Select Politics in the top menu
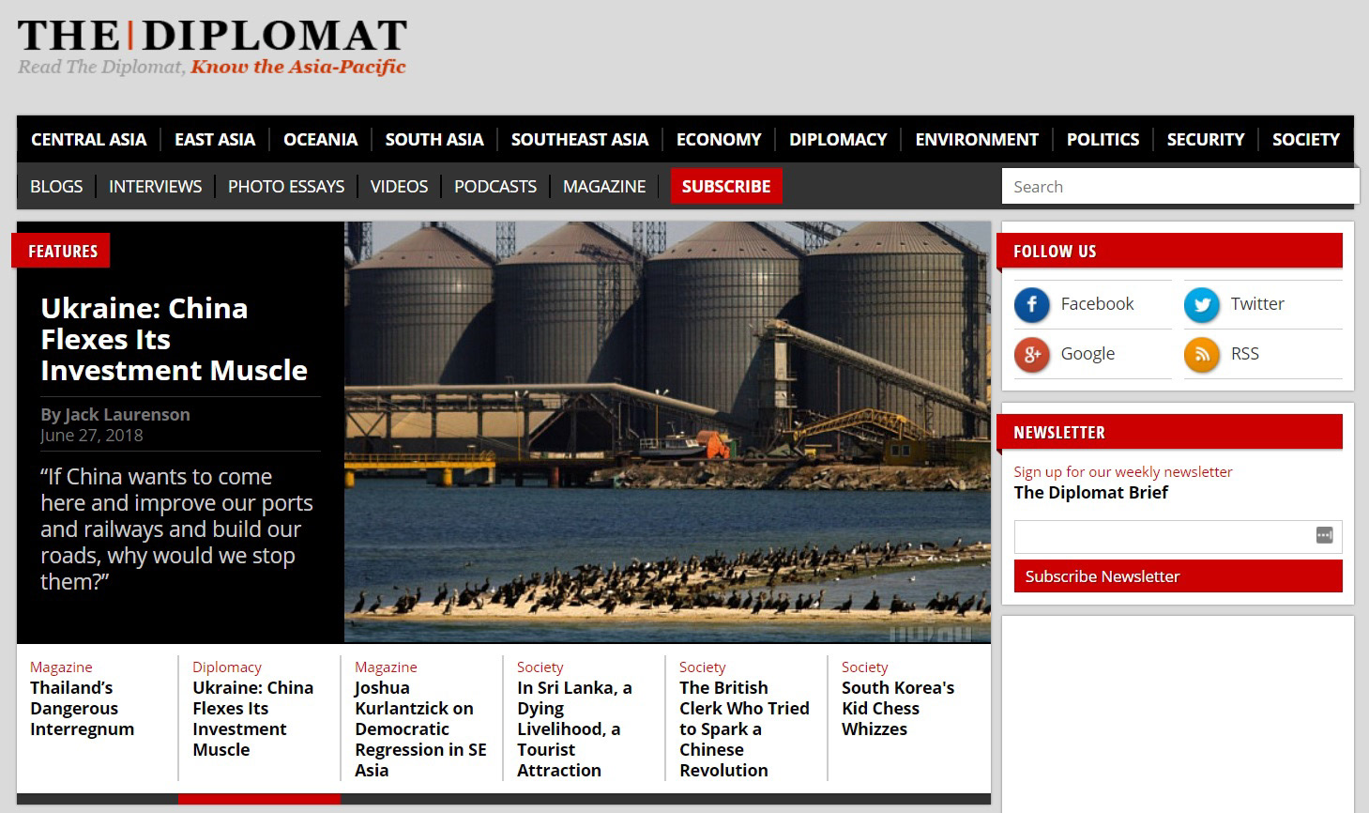The width and height of the screenshot is (1369, 813). coord(1103,139)
